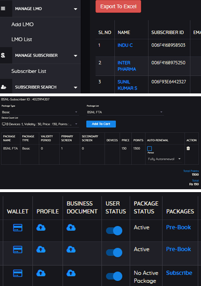Open the Device Count List dropdown
The width and height of the screenshot is (201, 286).
40,124
